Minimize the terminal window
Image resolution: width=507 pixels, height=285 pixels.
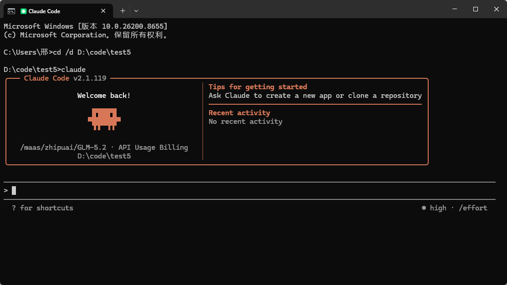(x=455, y=9)
